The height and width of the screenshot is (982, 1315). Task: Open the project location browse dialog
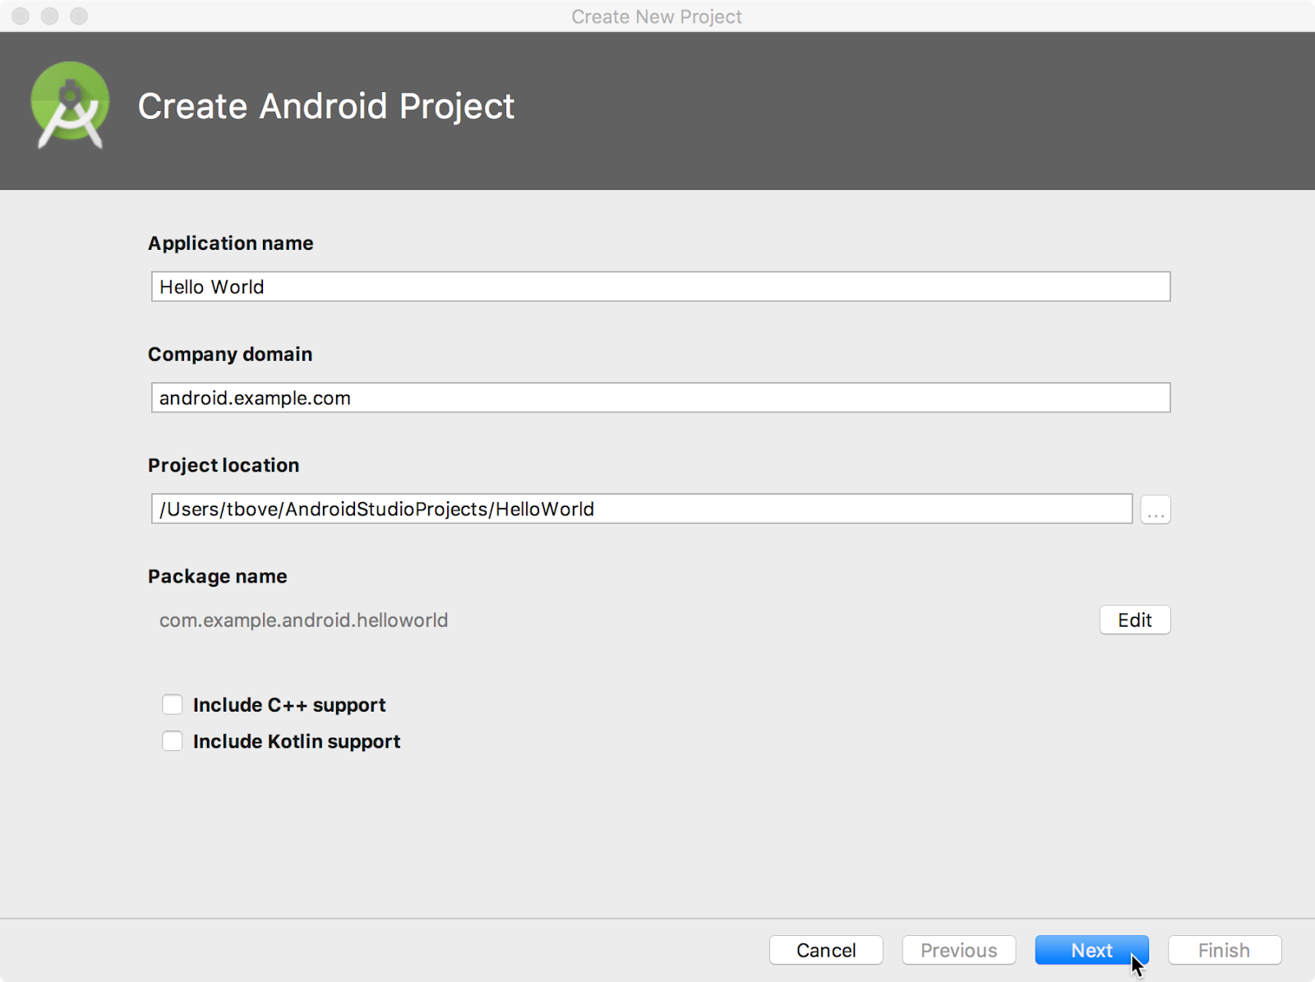(x=1155, y=509)
